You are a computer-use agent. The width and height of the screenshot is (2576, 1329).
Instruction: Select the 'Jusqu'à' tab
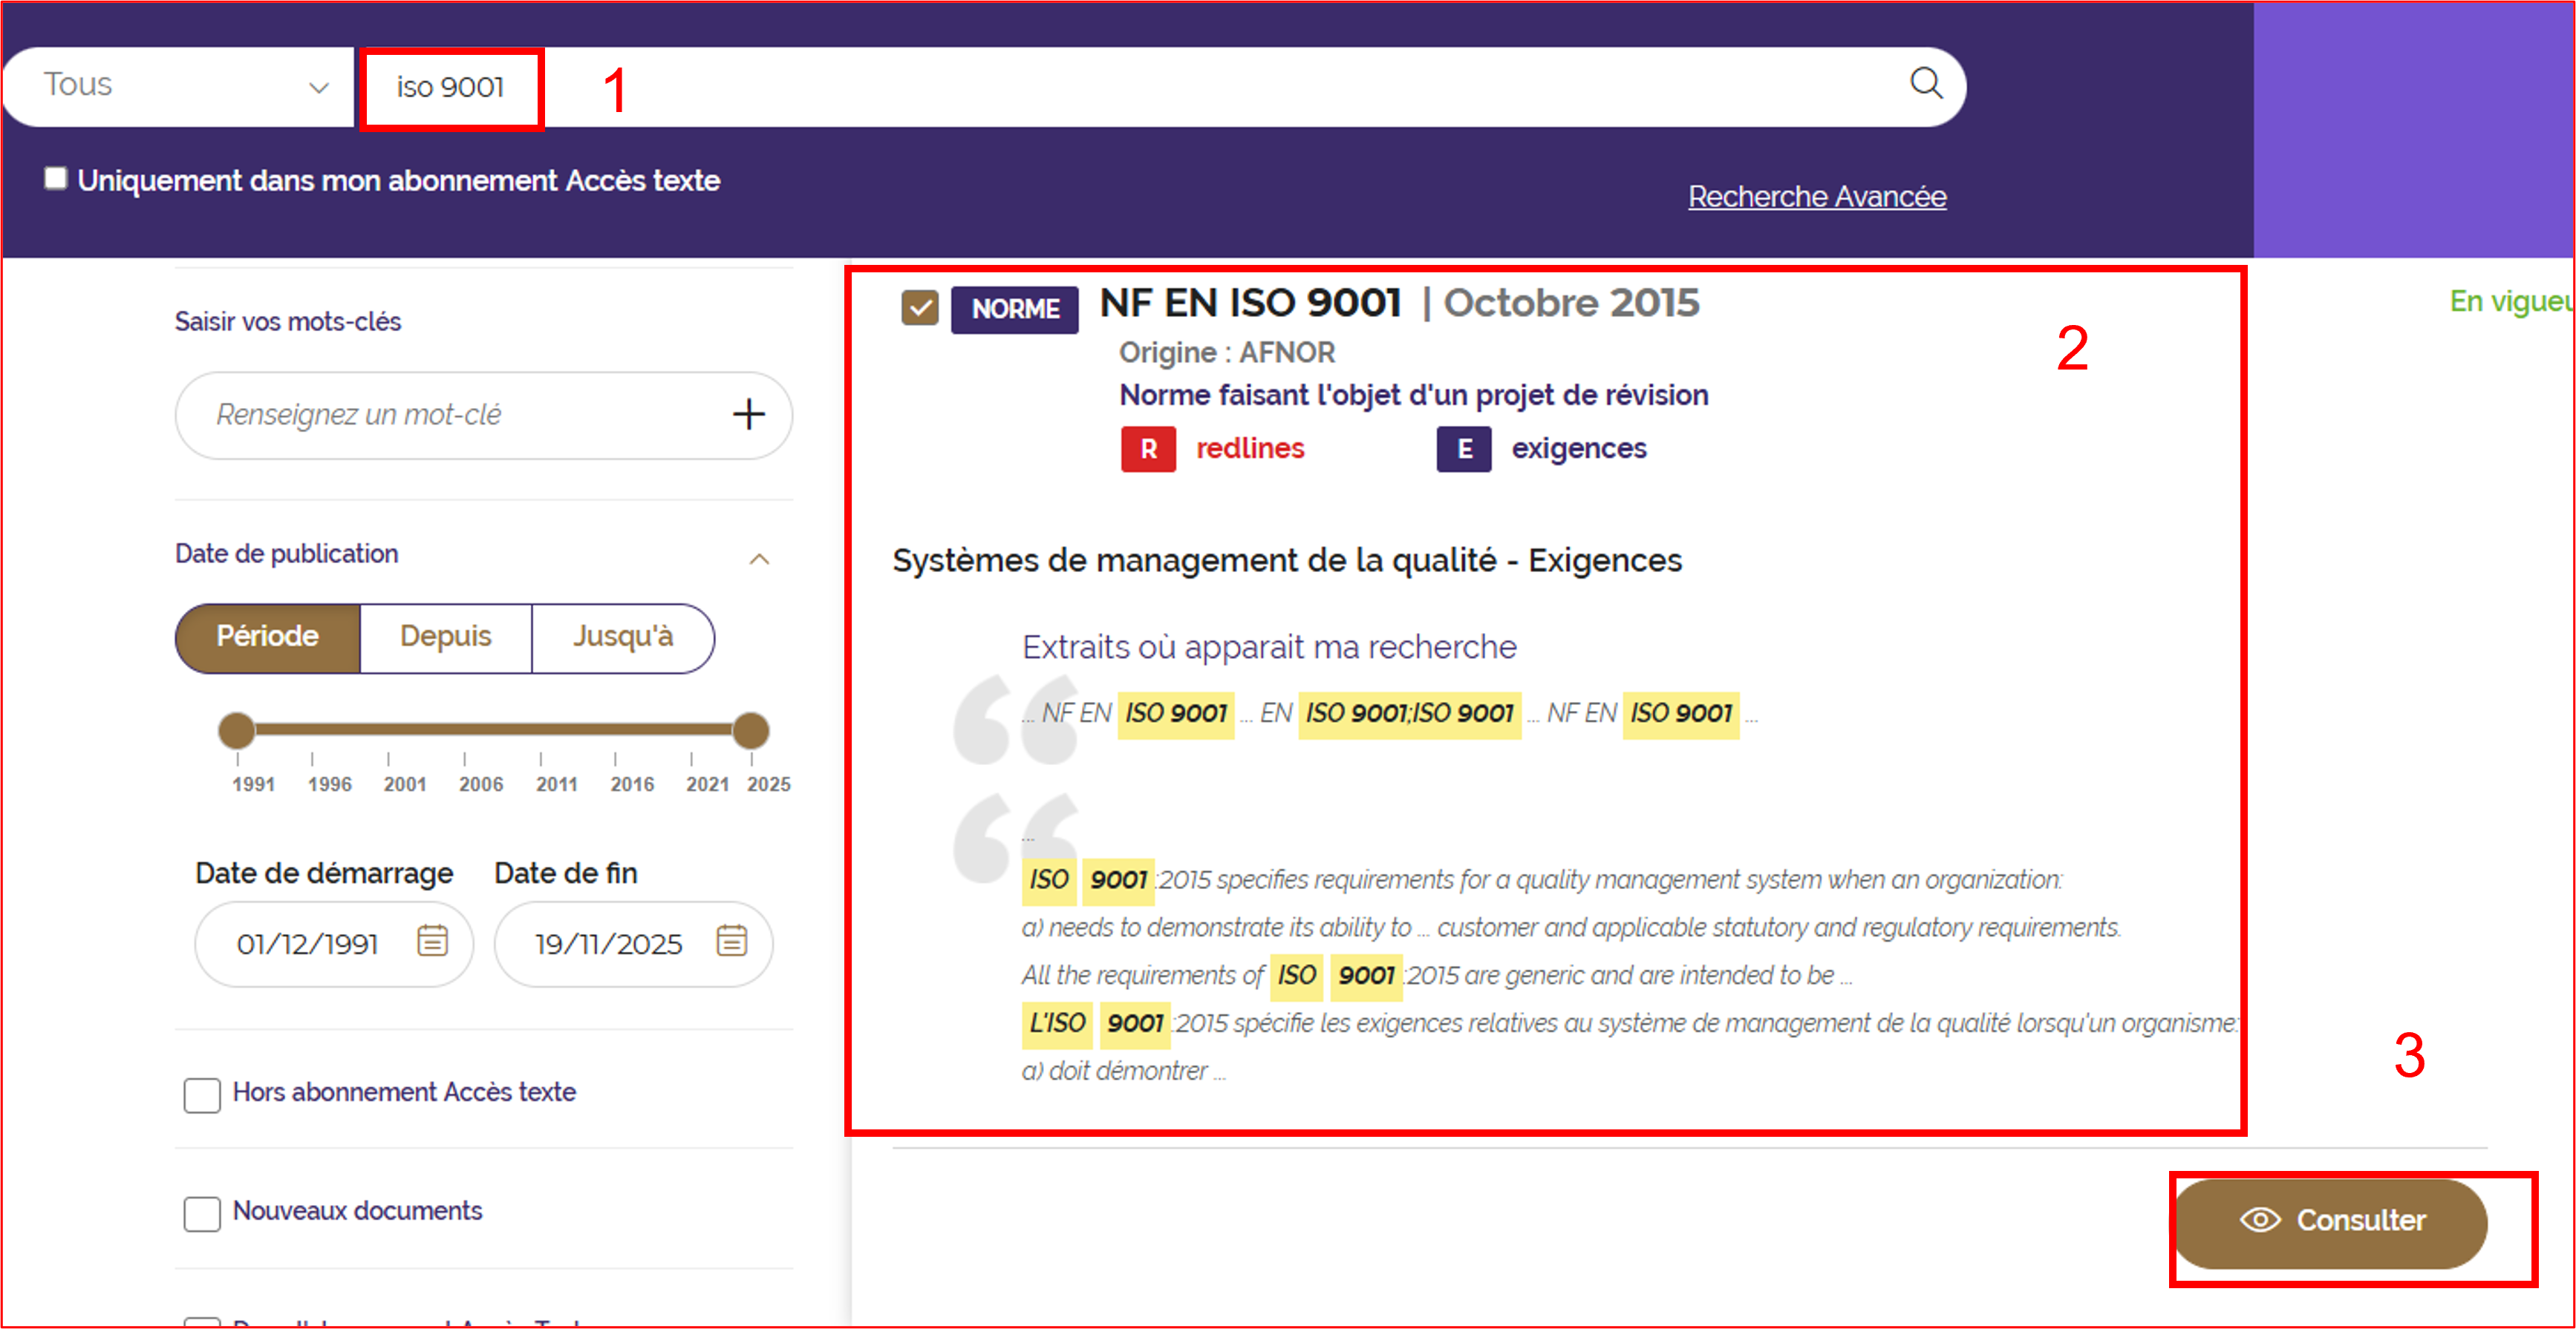coord(623,637)
